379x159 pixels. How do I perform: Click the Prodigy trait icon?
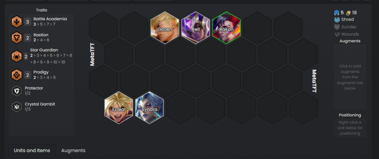click(x=17, y=75)
